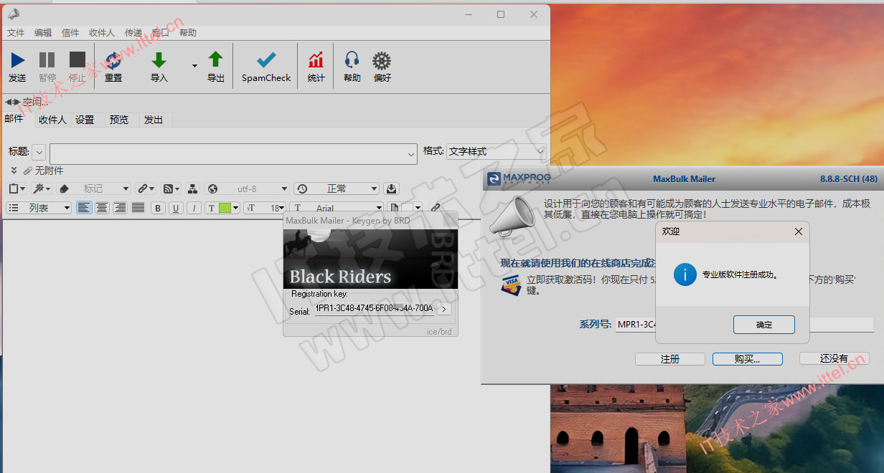Open the 导入 dropdown arrow
The height and width of the screenshot is (473, 884).
(194, 66)
